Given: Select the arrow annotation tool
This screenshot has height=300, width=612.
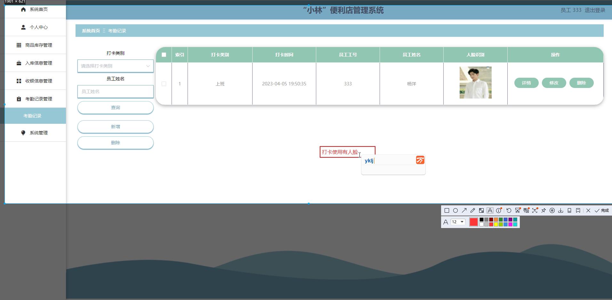Looking at the screenshot, I should coord(464,210).
